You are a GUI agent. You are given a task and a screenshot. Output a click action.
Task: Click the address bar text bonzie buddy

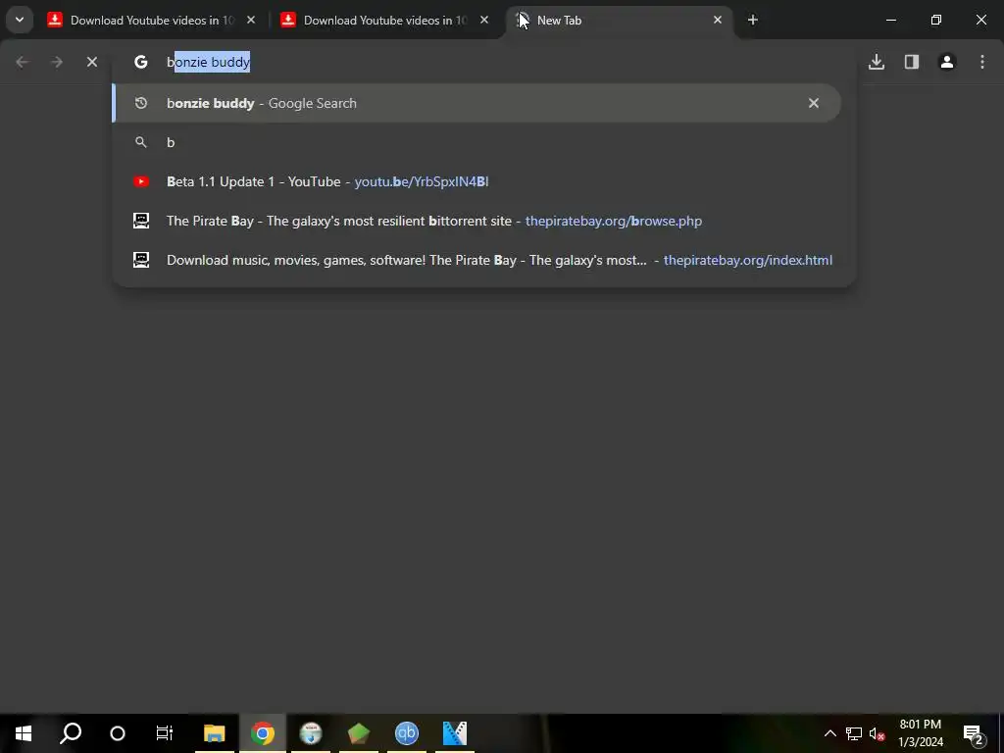(209, 62)
